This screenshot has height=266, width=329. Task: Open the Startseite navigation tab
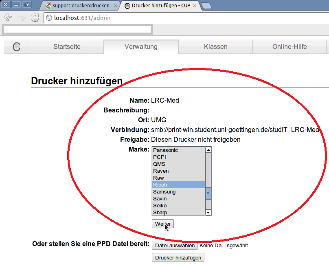pyautogui.click(x=67, y=46)
